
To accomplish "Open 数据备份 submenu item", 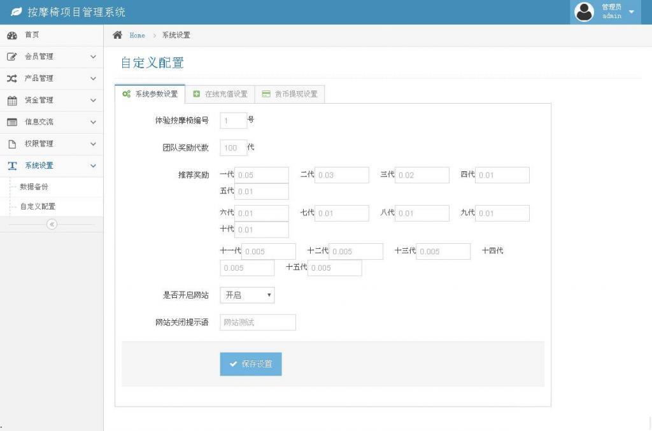I will click(52, 187).
